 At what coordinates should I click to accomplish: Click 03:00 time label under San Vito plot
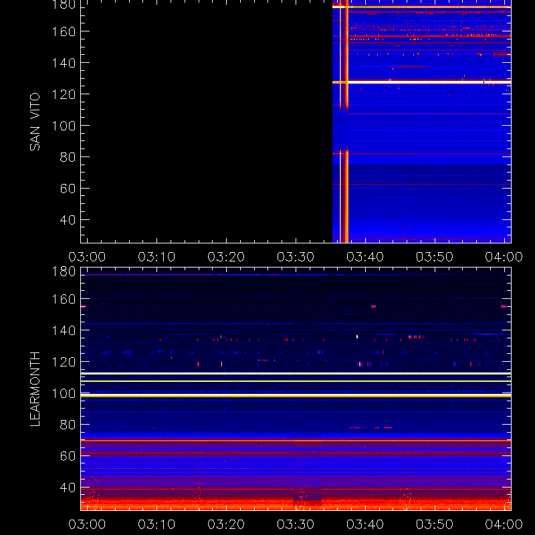coord(87,257)
